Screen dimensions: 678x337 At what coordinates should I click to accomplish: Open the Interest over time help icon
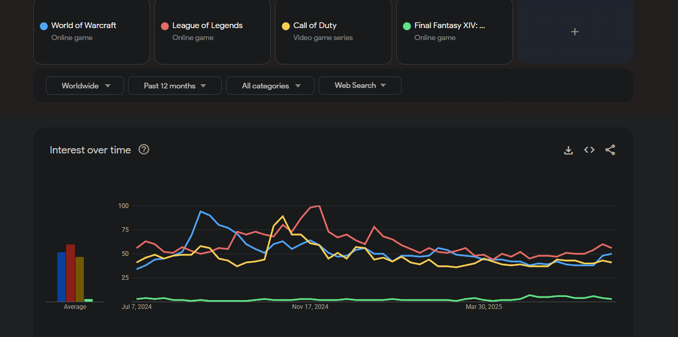[x=144, y=150]
